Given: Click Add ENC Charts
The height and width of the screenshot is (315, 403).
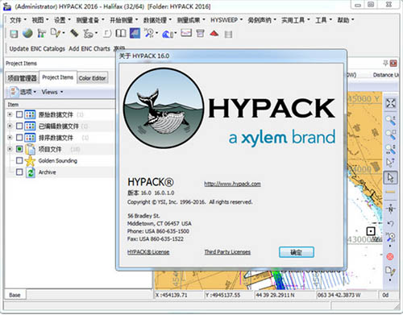Looking at the screenshot, I should click(x=89, y=48).
